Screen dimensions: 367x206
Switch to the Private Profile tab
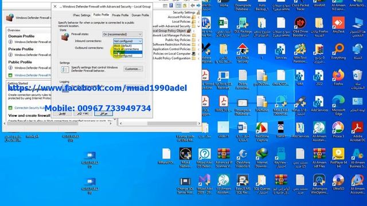click(120, 15)
